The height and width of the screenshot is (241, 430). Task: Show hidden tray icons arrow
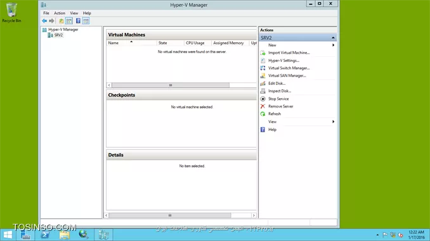click(x=377, y=235)
